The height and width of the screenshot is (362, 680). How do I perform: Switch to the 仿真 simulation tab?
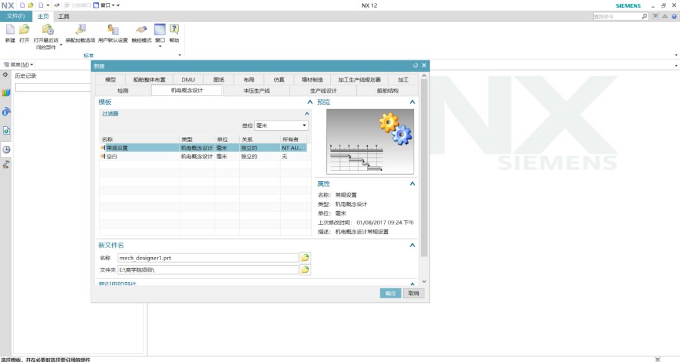point(279,80)
